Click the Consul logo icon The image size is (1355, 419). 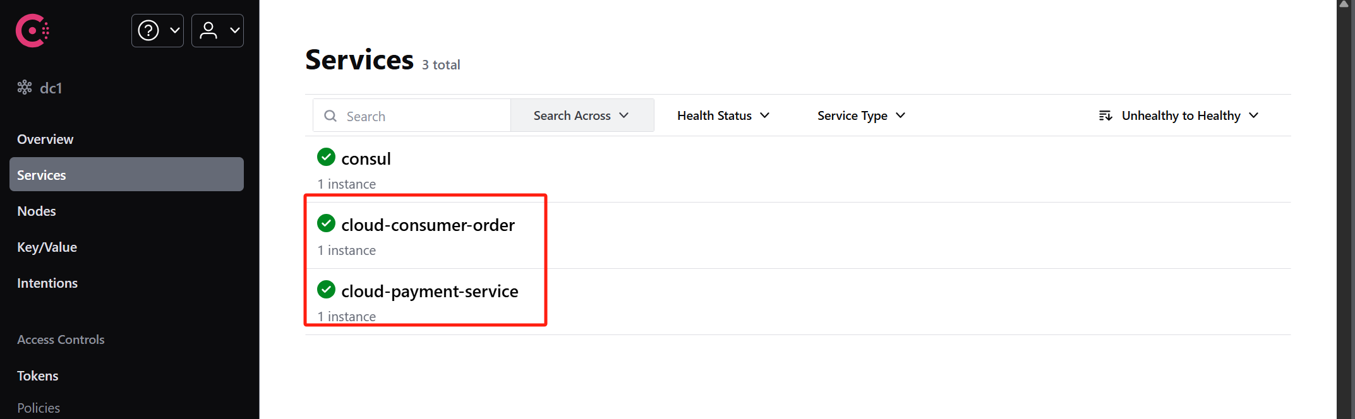click(32, 30)
